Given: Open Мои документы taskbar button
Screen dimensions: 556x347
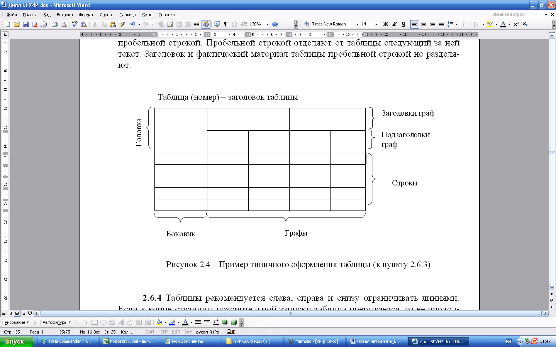Looking at the screenshot, I should (x=191, y=342).
